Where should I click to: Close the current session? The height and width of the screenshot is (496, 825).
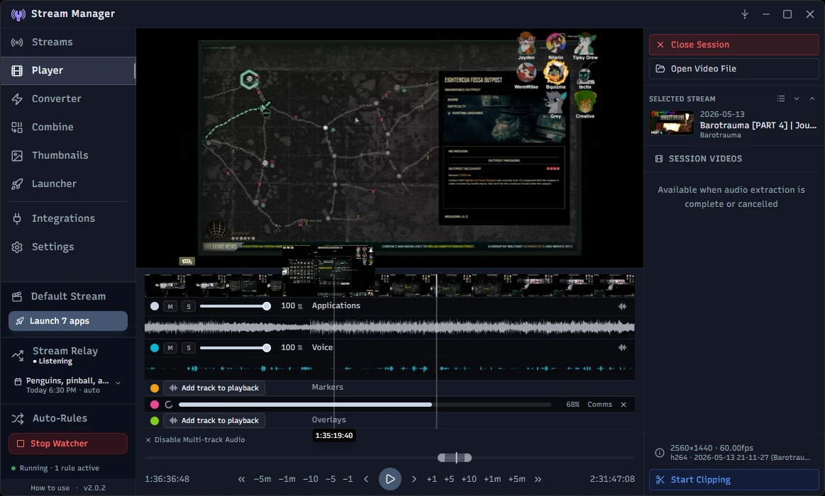click(x=733, y=45)
